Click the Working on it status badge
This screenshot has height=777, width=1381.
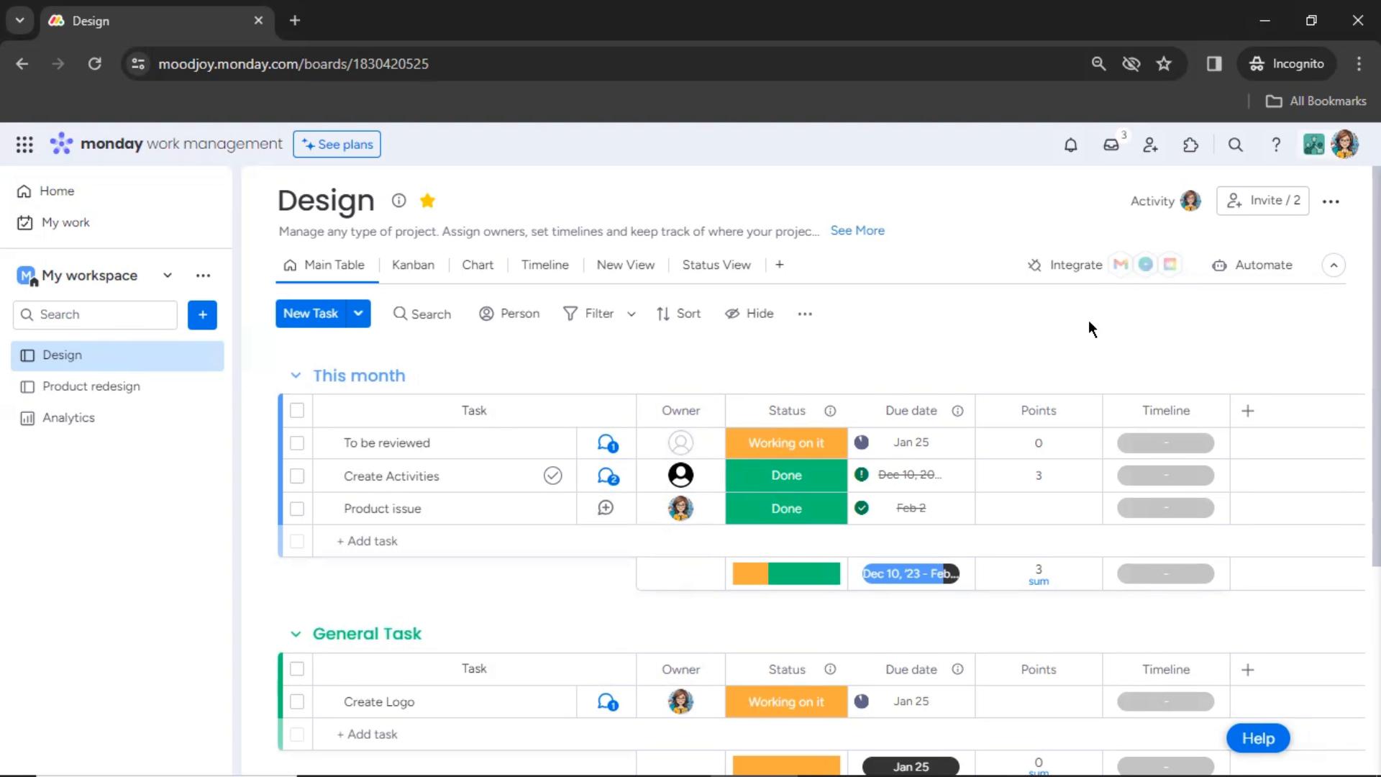click(x=785, y=442)
